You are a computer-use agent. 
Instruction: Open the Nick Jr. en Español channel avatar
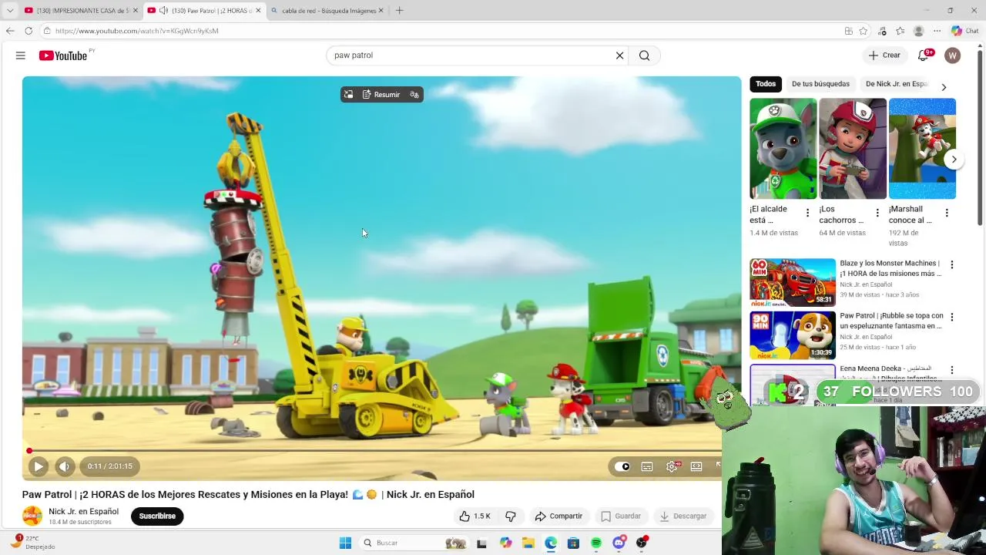[x=32, y=516]
